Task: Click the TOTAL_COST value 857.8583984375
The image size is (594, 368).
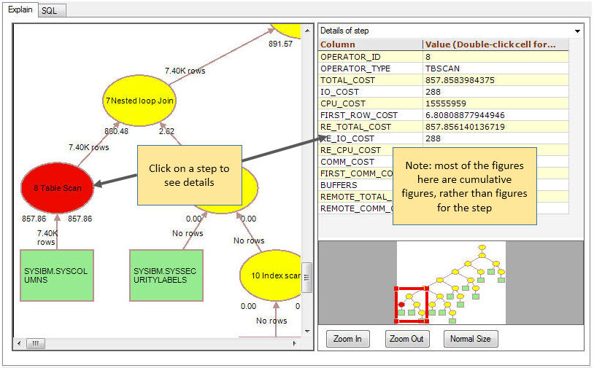Action: 495,80
